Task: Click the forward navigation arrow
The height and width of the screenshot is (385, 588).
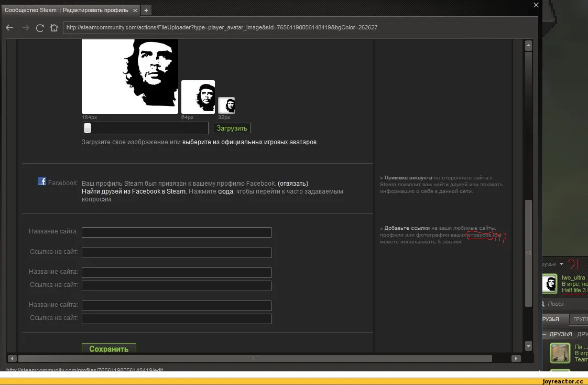Action: pos(25,27)
